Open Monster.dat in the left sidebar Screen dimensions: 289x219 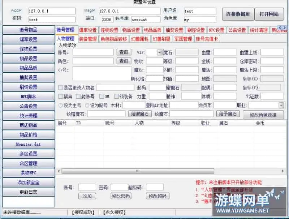[x=29, y=144]
